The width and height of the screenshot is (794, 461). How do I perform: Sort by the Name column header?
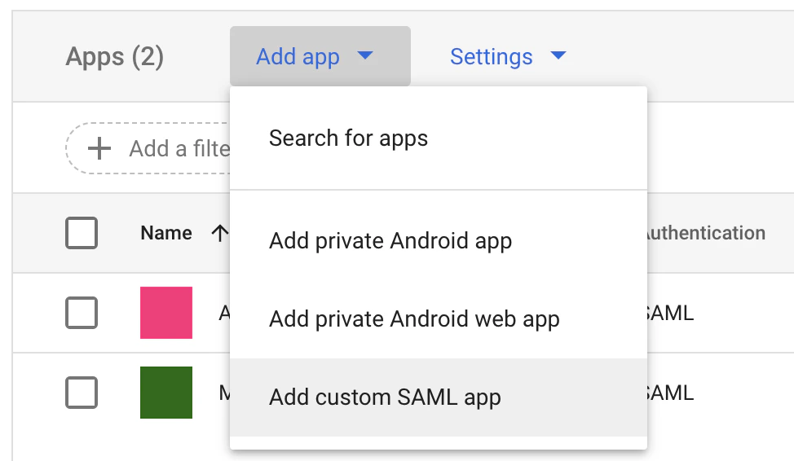pyautogui.click(x=166, y=233)
